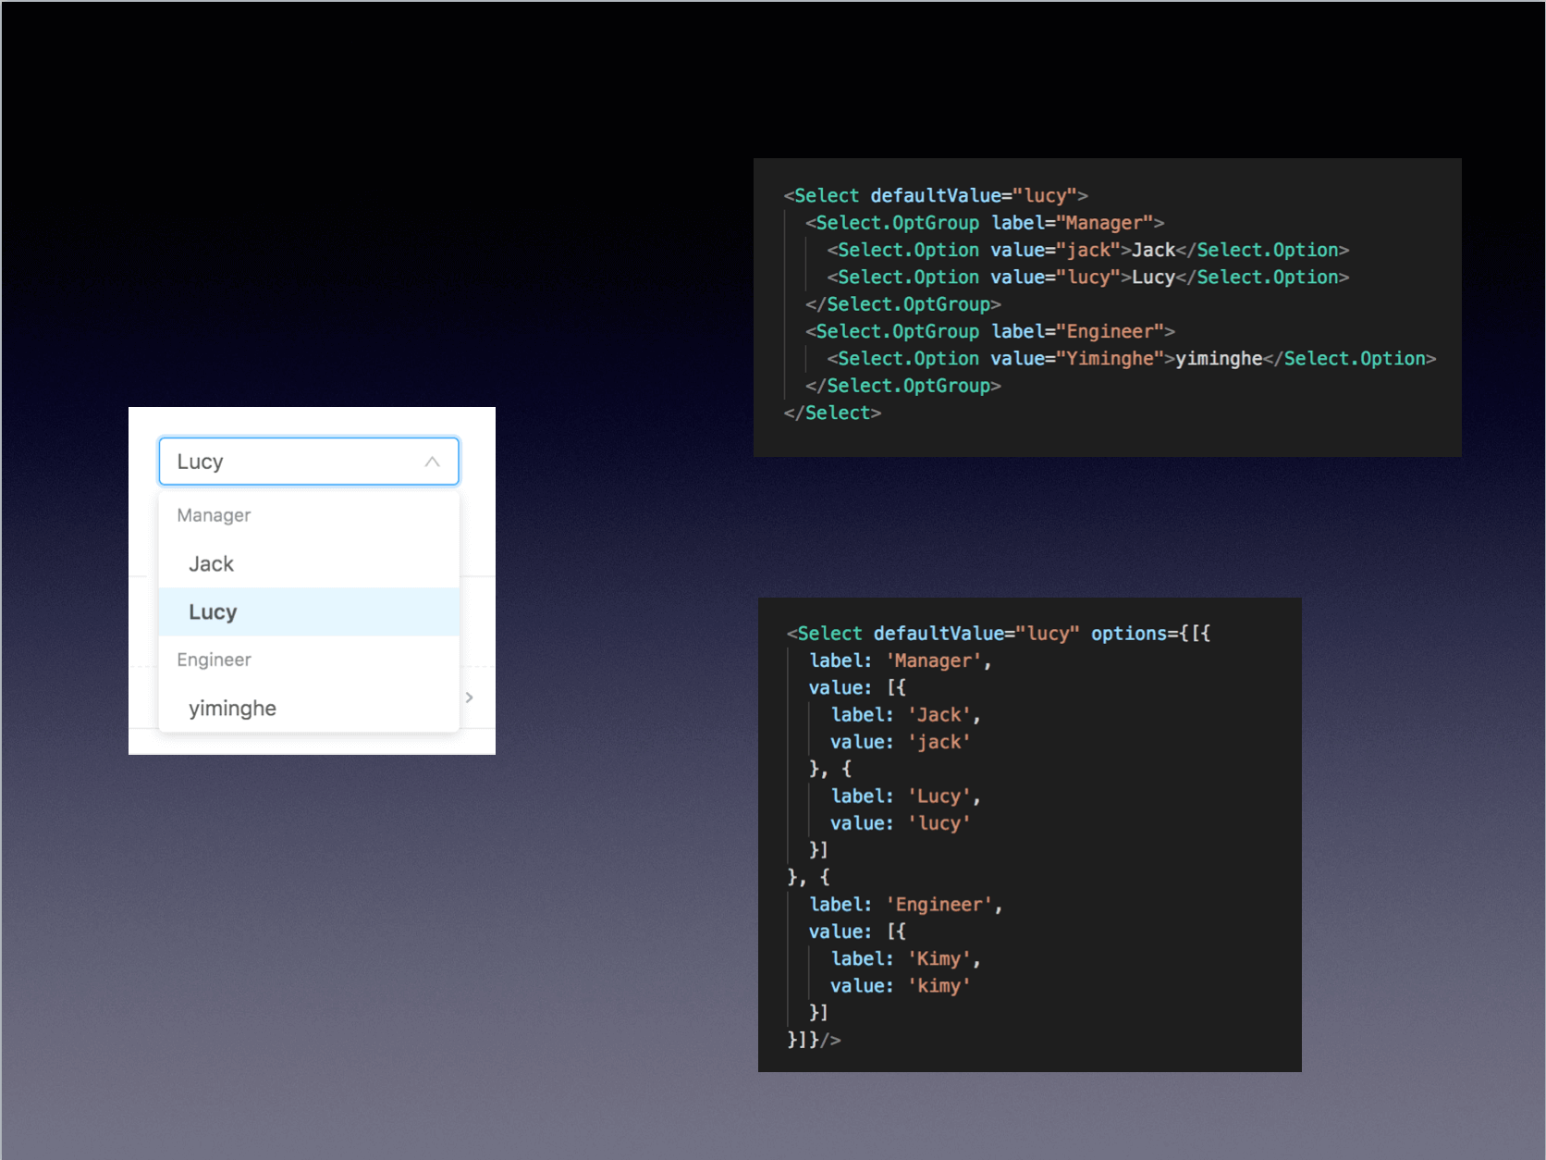Viewport: 1546px width, 1160px height.
Task: Click the OptGroup label="Manager" code line
Action: pyautogui.click(x=984, y=223)
